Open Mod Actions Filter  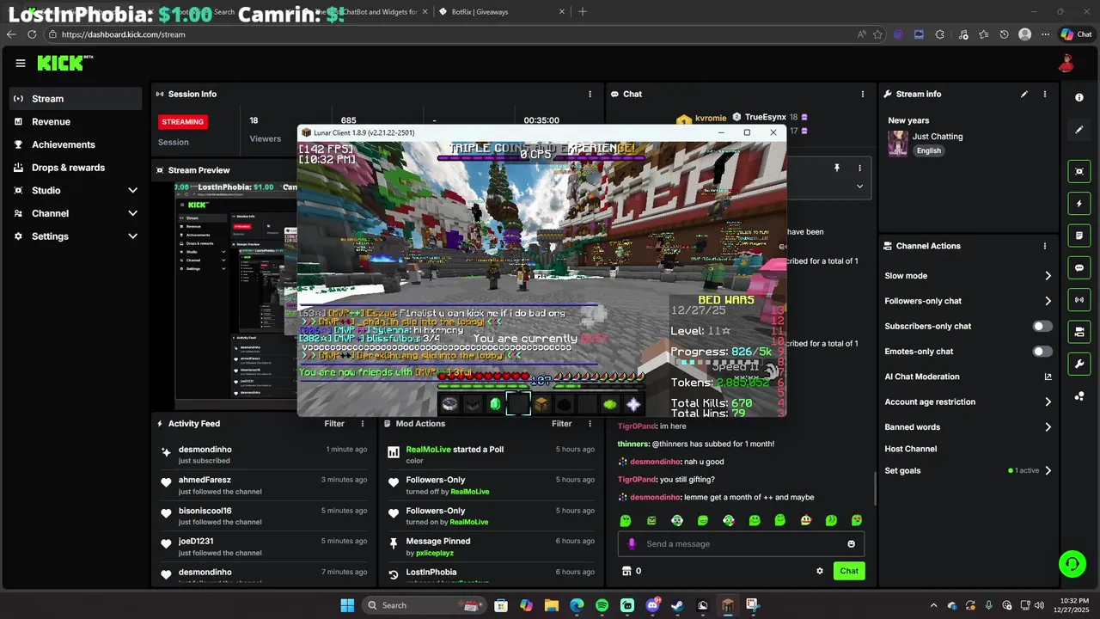[561, 424]
